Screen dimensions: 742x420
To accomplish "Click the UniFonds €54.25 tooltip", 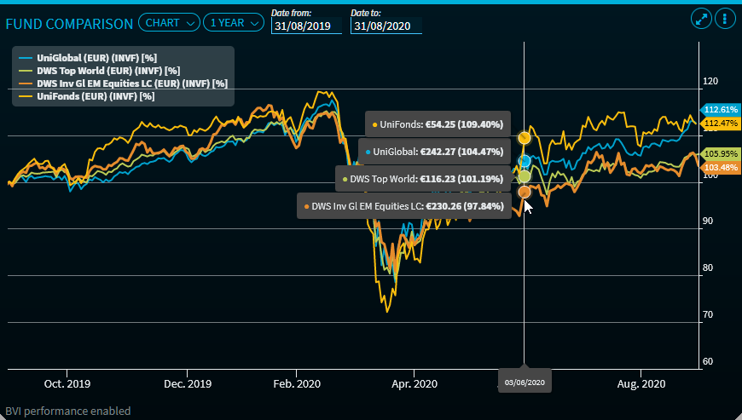I will click(439, 124).
